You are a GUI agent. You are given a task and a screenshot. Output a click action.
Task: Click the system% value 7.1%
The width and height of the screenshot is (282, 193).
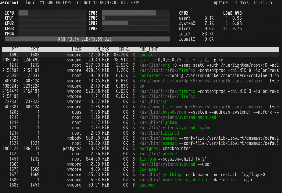(209, 23)
